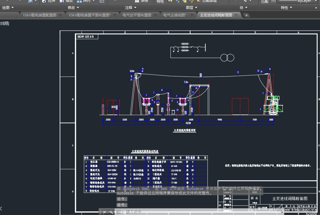
Task: Select the 9900 dimension text
Action: 220,120
